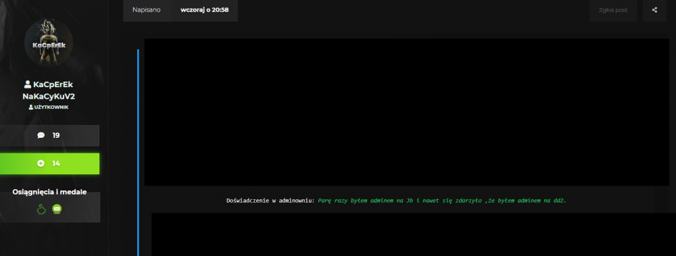Image resolution: width=676 pixels, height=256 pixels.
Task: Click the plus circle icon beside 14
Action: pos(41,163)
